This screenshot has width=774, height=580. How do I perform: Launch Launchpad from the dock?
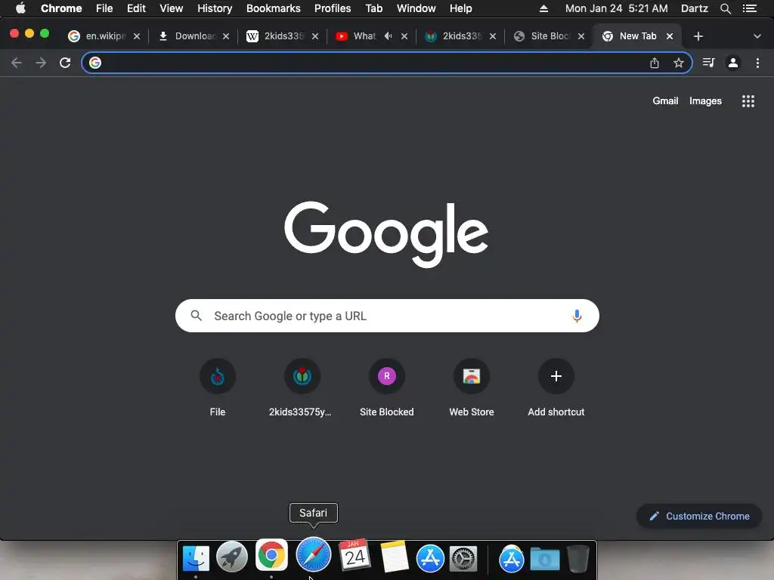coord(232,557)
